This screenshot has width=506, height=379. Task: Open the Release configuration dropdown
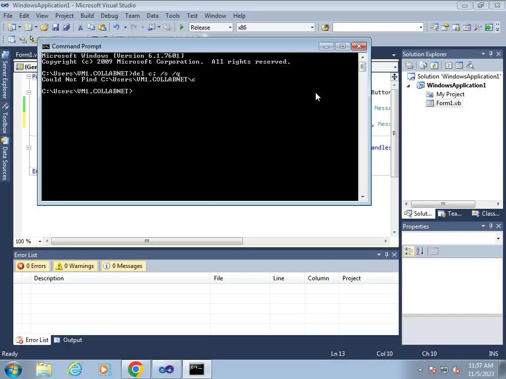click(x=230, y=28)
